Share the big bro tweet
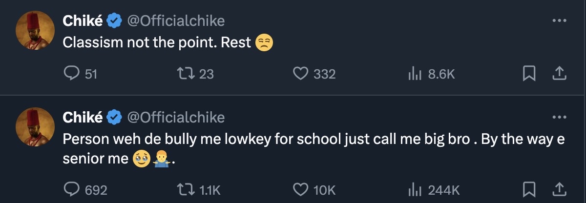The width and height of the screenshot is (586, 203). coord(559,190)
